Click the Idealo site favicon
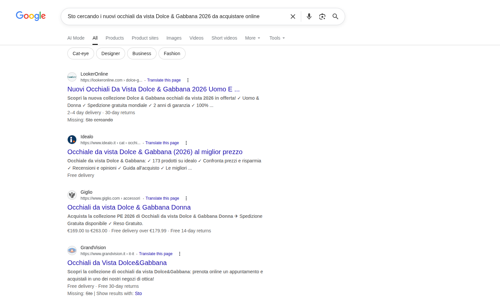 (x=72, y=140)
